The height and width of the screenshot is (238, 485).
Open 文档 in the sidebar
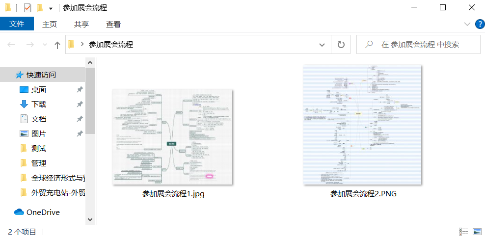[x=39, y=119]
